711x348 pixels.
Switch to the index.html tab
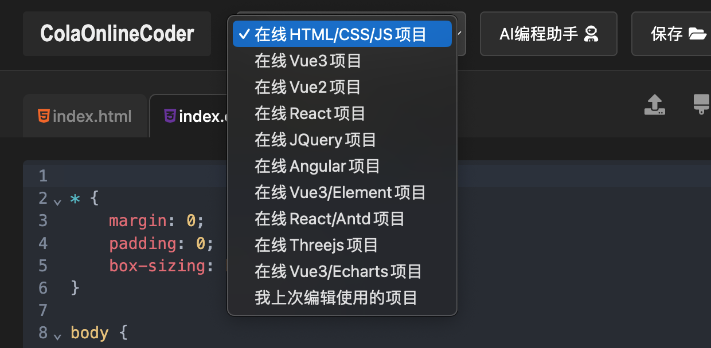[85, 116]
